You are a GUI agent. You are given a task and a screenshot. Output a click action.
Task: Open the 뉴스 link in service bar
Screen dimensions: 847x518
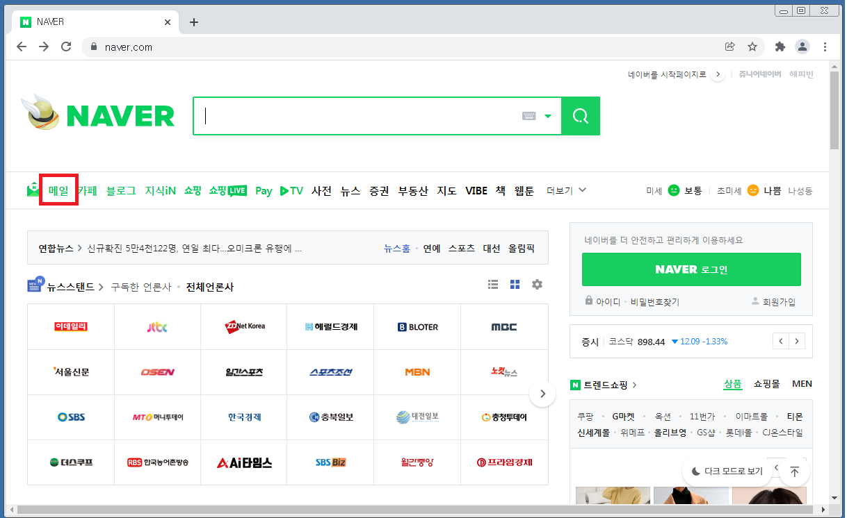coord(350,190)
